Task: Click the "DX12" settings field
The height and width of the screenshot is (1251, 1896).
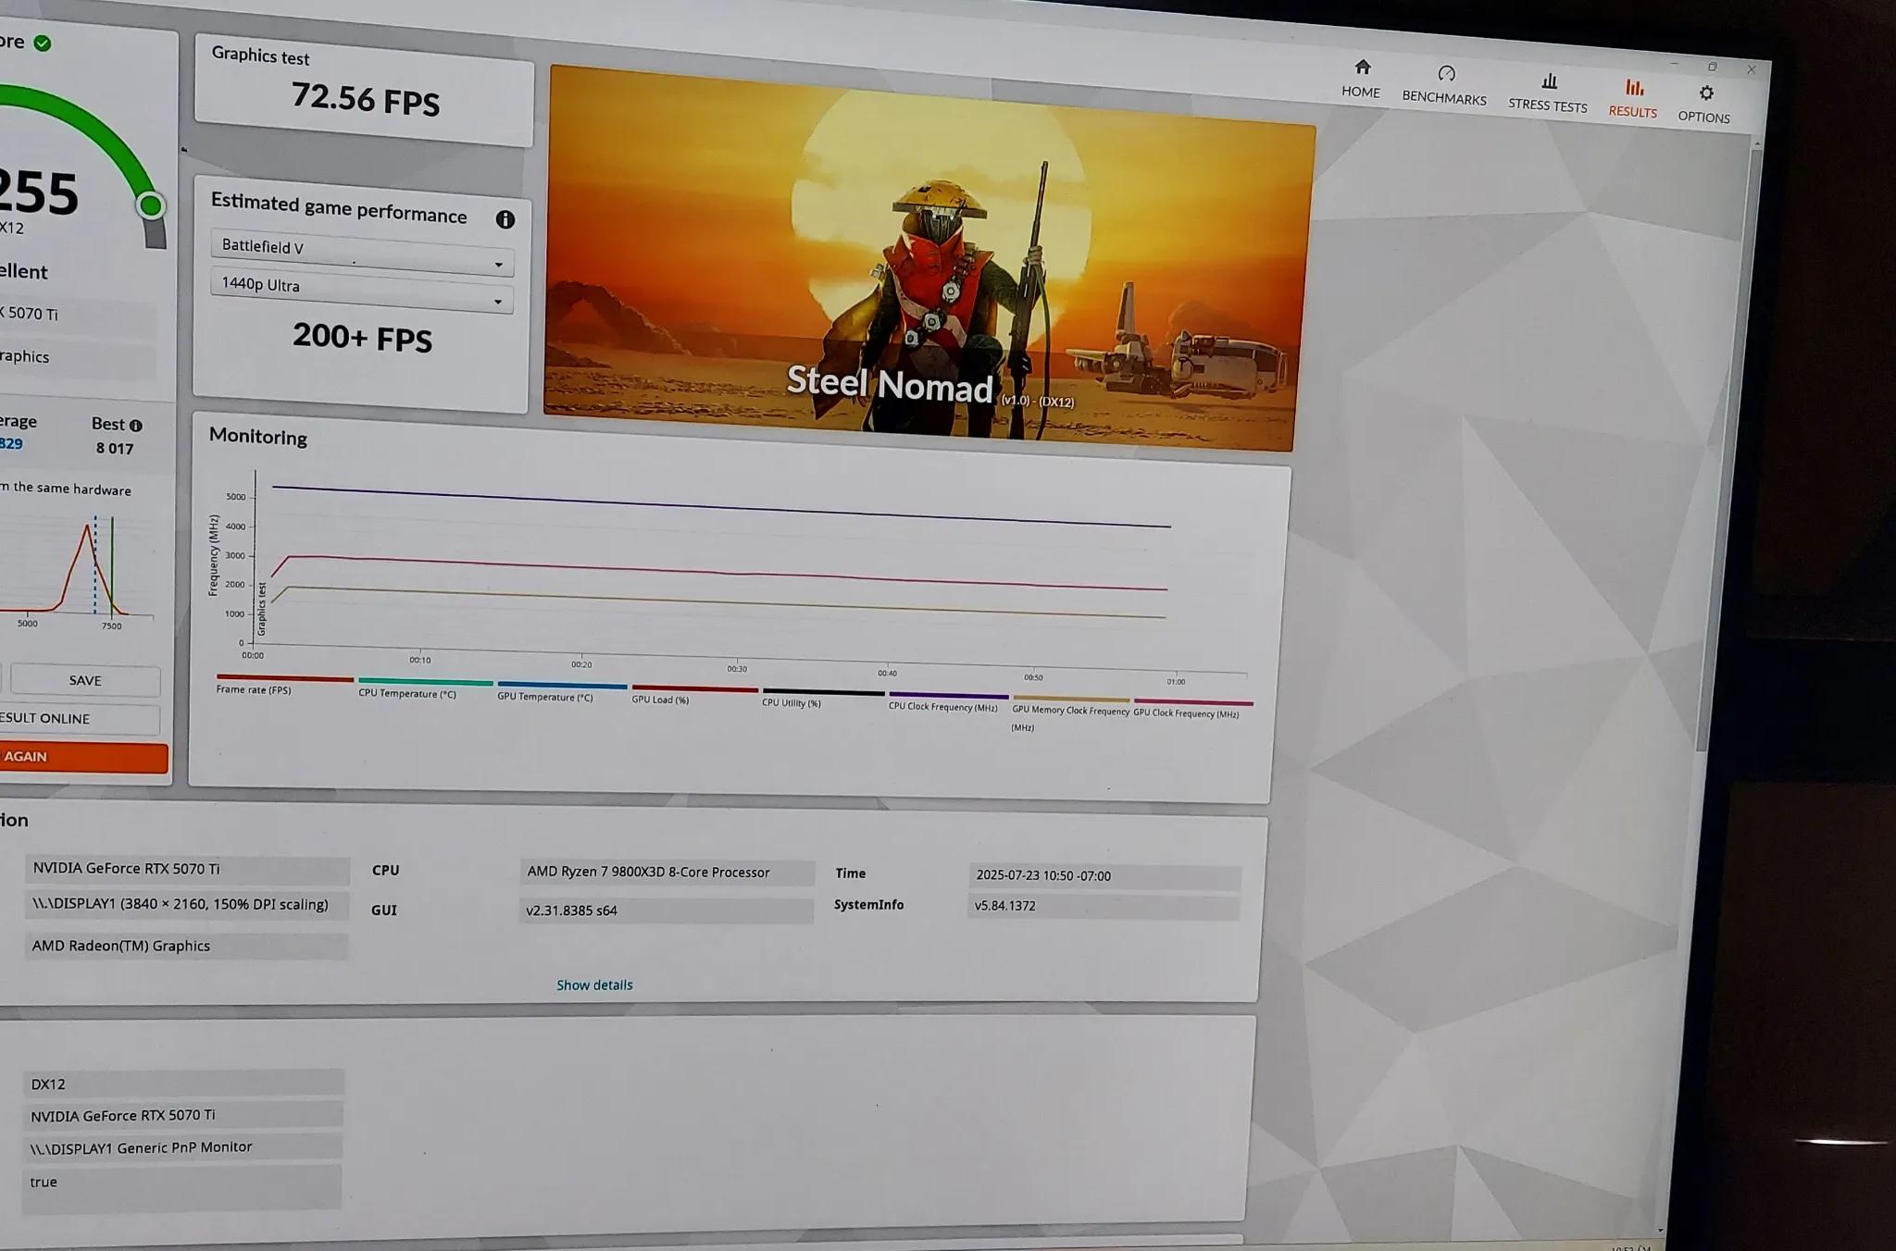Action: tap(183, 1084)
